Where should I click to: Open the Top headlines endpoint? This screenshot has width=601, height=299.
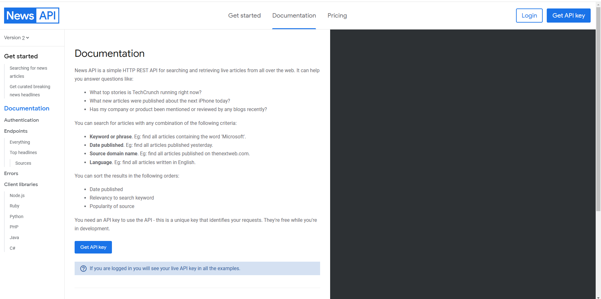pos(23,152)
